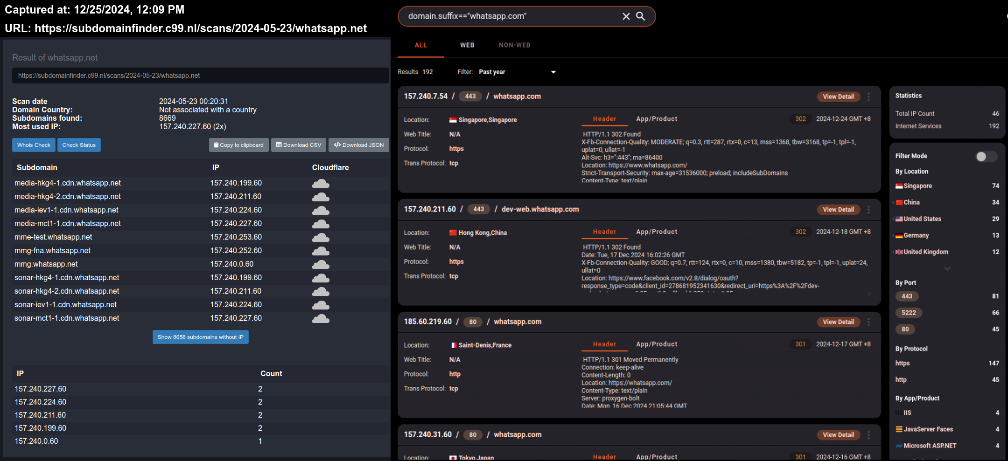Enable the Filter Mode toggle
1008x461 pixels.
click(x=986, y=157)
